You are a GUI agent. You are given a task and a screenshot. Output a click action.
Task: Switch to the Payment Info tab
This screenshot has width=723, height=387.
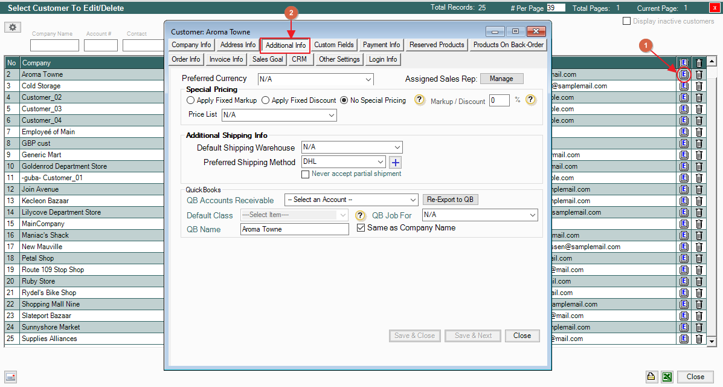[x=381, y=45]
